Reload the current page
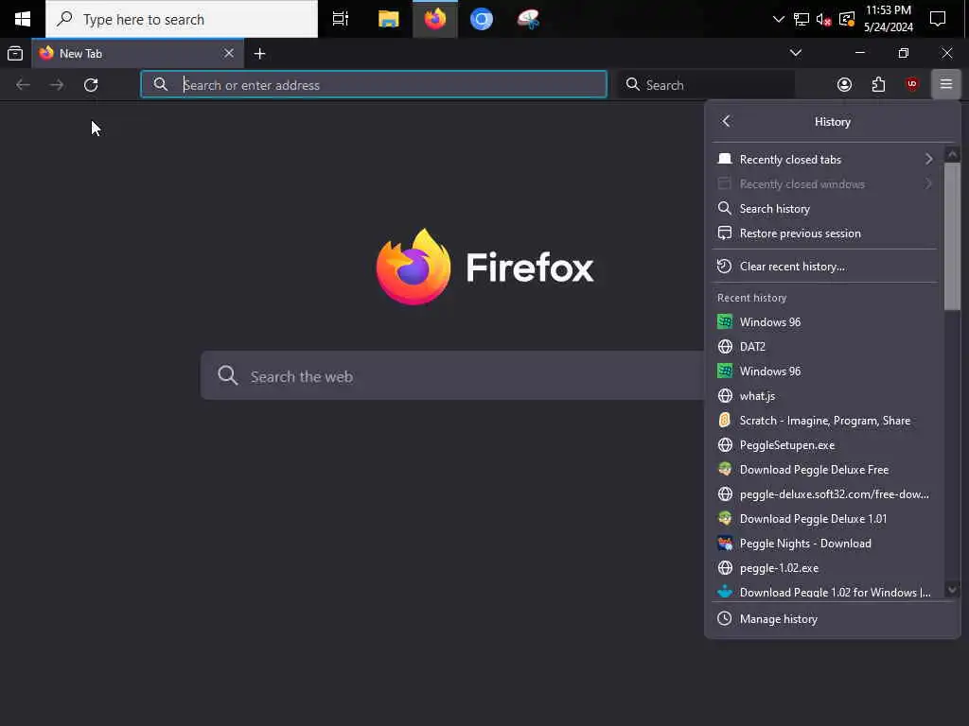Screen dimensions: 969x726 tap(91, 84)
